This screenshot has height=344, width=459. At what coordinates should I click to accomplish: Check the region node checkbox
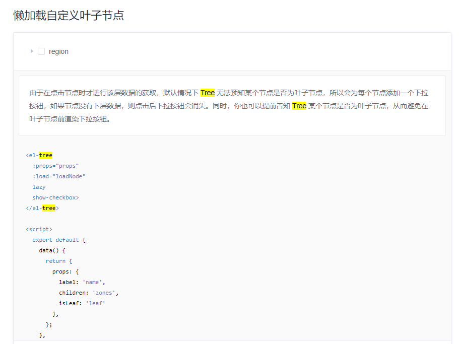(x=41, y=51)
